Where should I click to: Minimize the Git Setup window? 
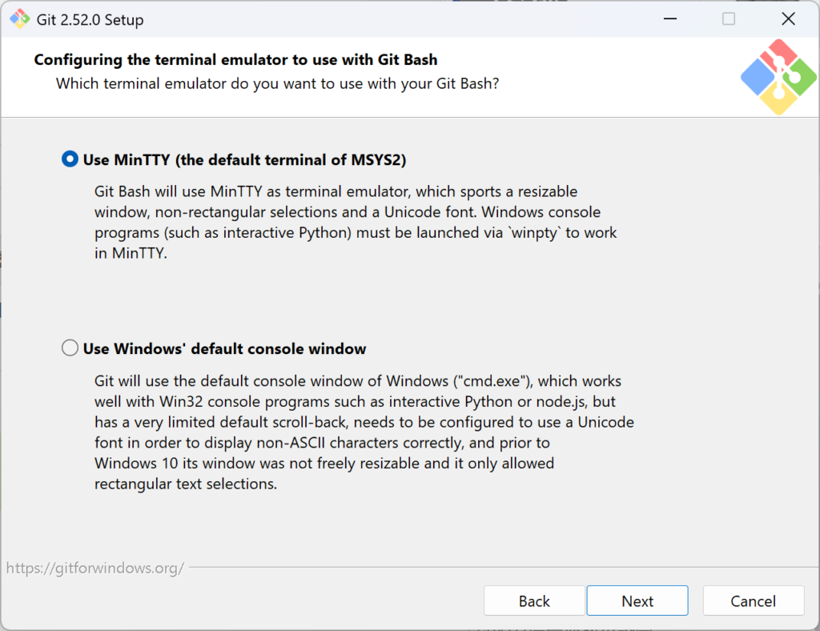[668, 19]
